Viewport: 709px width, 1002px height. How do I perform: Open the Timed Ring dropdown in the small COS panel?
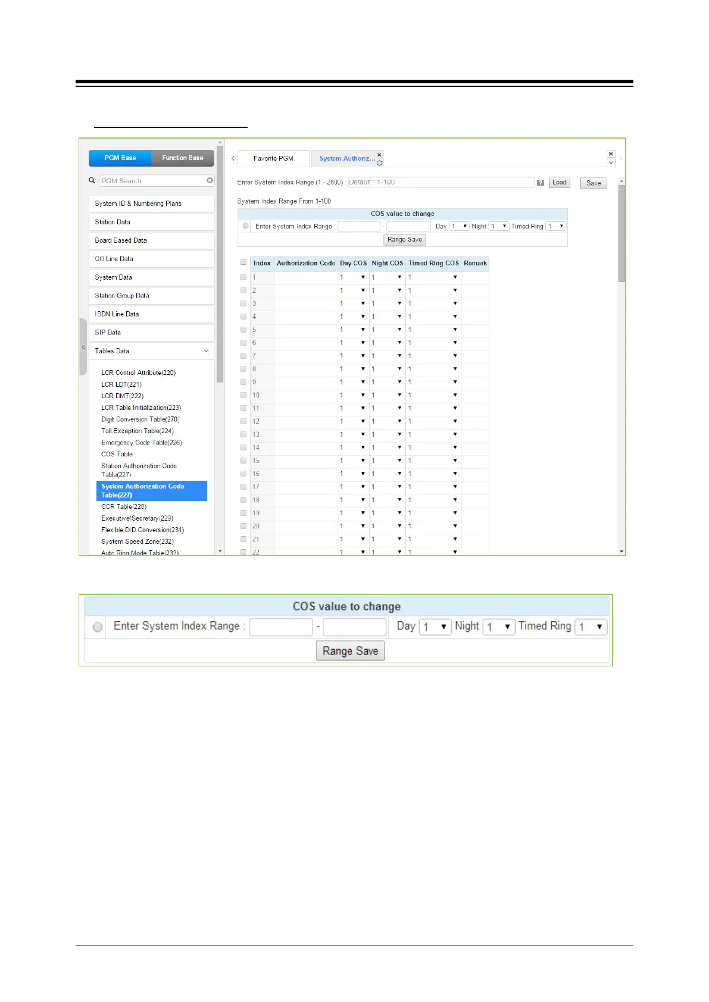coord(555,226)
